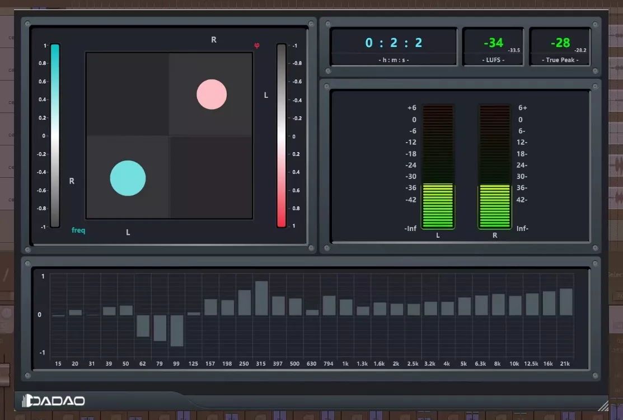Click the cyan frequency correlation meter bar
Screen dimensions: 623x420
(55, 136)
